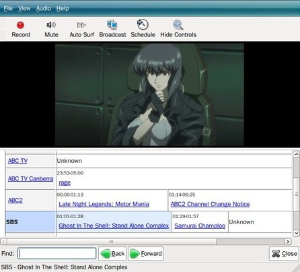The height and width of the screenshot is (272, 300).
Task: Click the vertical scrollbar up arrow
Action: 296,154
